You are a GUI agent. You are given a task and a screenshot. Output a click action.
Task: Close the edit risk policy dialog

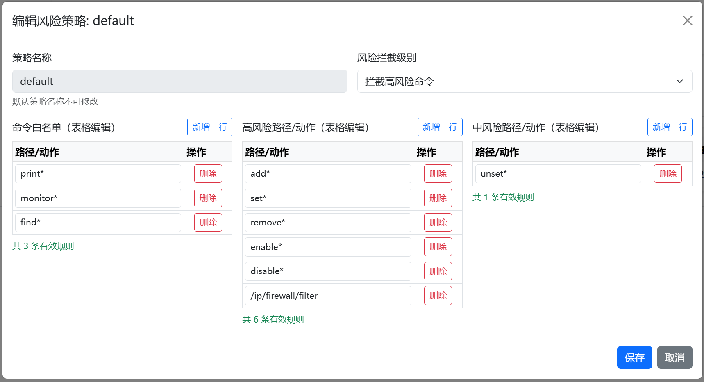687,20
